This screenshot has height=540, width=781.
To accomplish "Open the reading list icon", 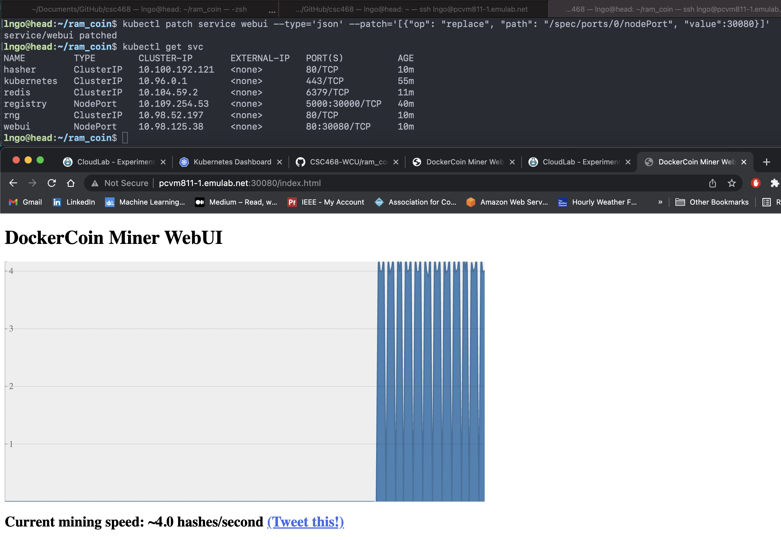I will pos(767,202).
